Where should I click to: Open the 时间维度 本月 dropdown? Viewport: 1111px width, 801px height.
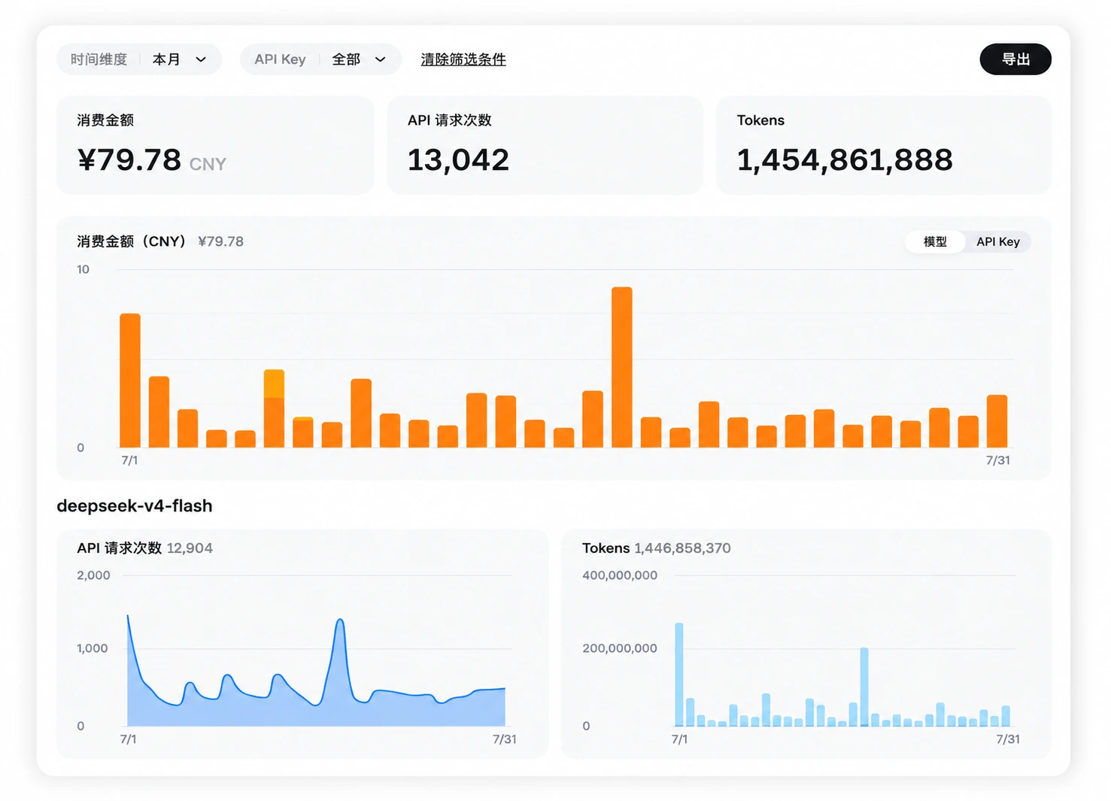(139, 59)
